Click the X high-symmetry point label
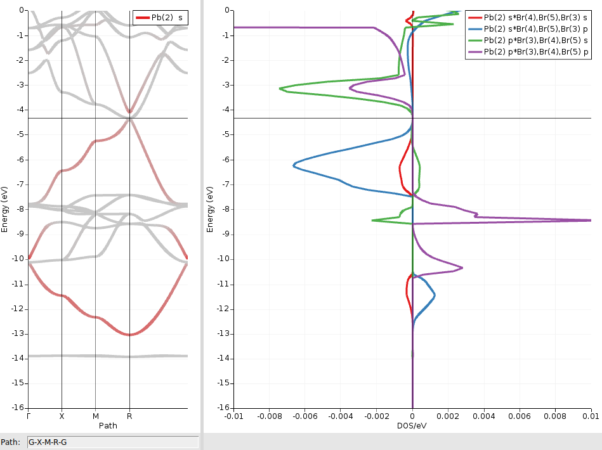The width and height of the screenshot is (602, 450). pyautogui.click(x=62, y=416)
